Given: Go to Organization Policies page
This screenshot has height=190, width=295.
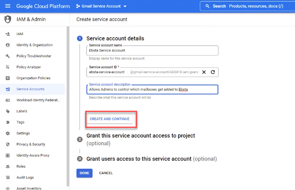Looking at the screenshot, I should click(33, 78).
